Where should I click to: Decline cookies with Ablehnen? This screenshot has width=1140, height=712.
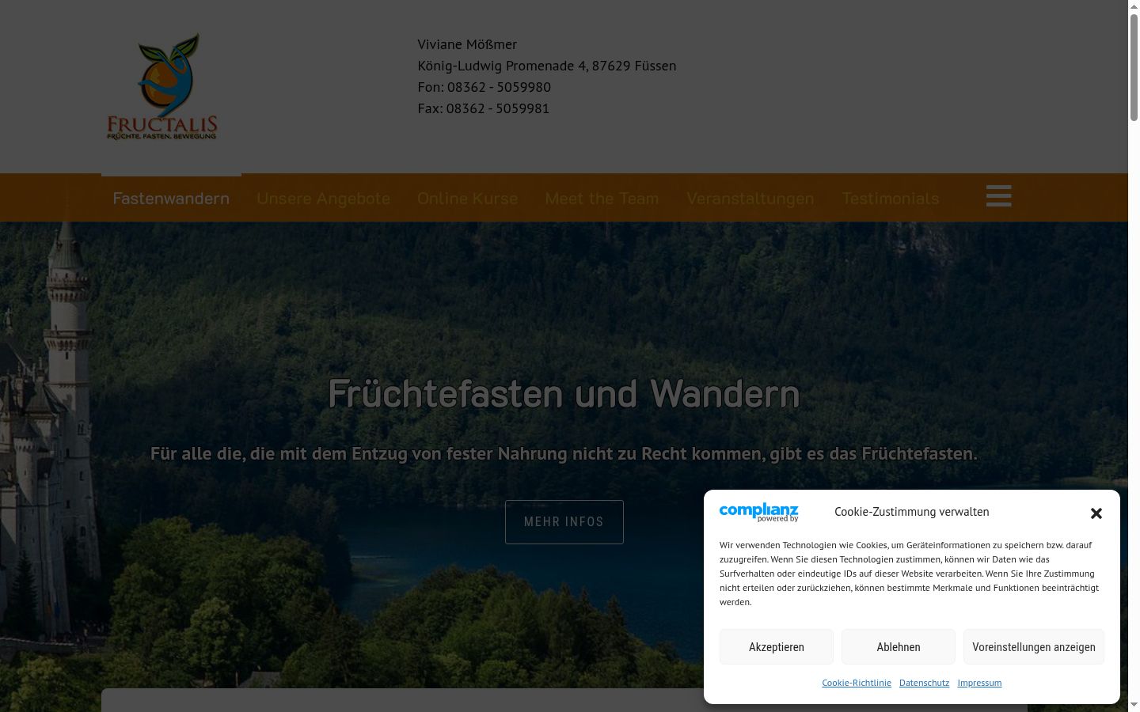pos(898,647)
